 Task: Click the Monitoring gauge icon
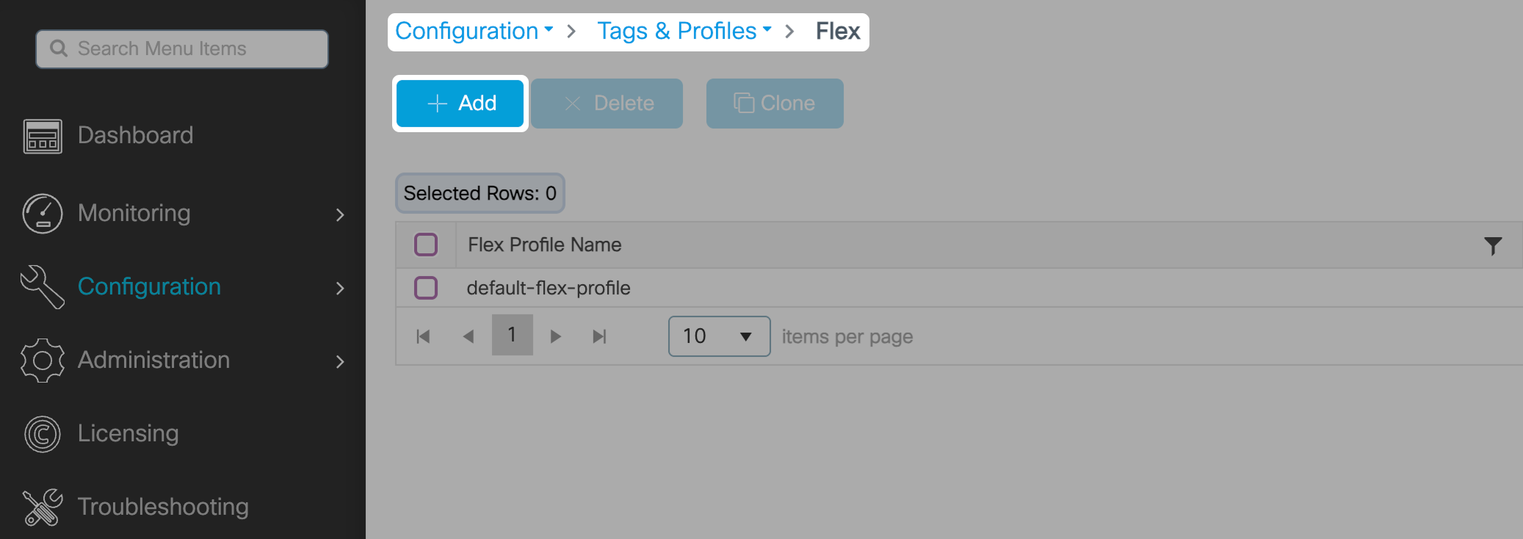coord(43,214)
